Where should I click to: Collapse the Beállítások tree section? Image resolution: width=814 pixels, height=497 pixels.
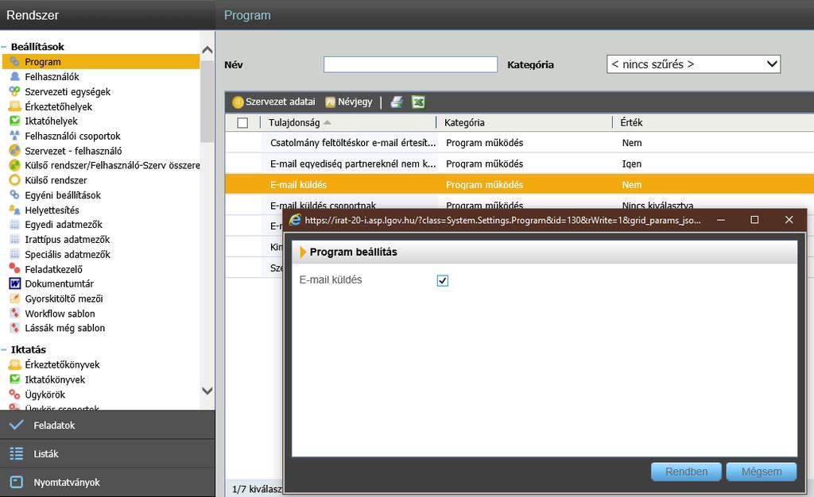point(4,47)
